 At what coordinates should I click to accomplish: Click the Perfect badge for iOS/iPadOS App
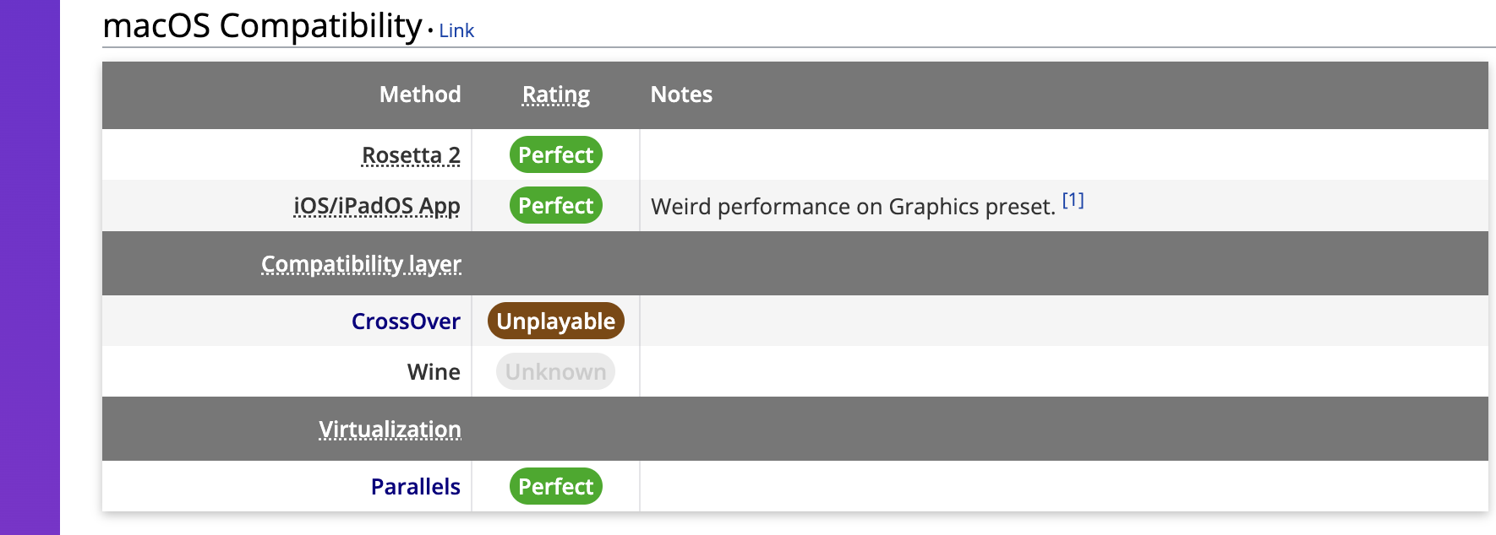555,206
